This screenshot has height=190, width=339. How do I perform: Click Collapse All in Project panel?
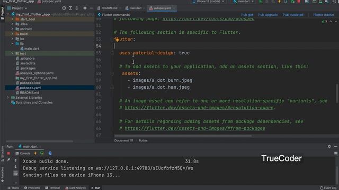coord(77,8)
